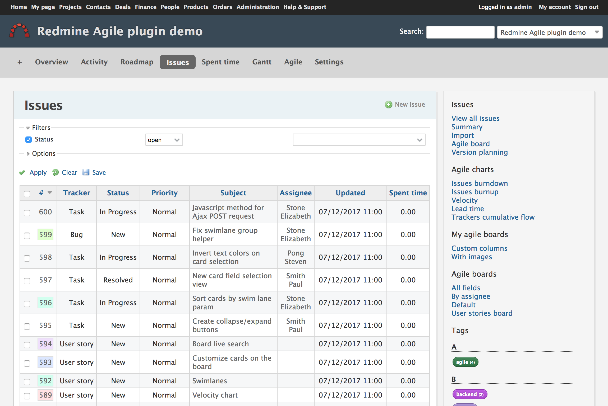The height and width of the screenshot is (406, 608).
Task: Open the 'open' status dropdown
Action: point(164,140)
